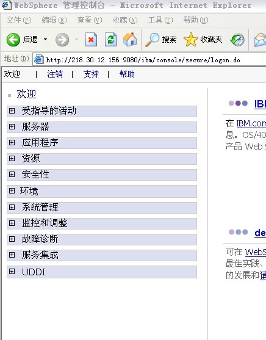Expand the 系统管理 tree node

point(12,207)
